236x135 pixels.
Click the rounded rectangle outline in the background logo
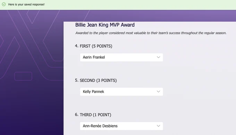click(x=23, y=76)
